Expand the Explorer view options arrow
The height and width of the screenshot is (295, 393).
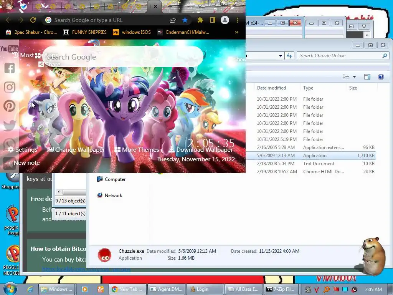(x=354, y=77)
